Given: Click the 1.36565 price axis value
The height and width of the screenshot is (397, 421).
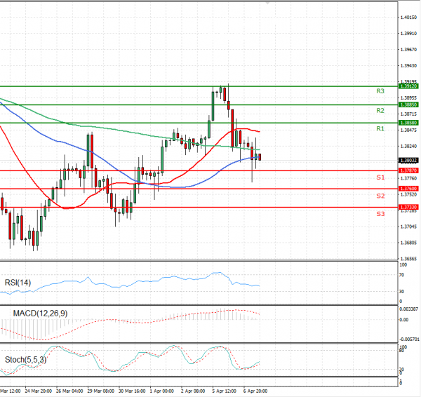Looking at the screenshot, I should point(408,259).
